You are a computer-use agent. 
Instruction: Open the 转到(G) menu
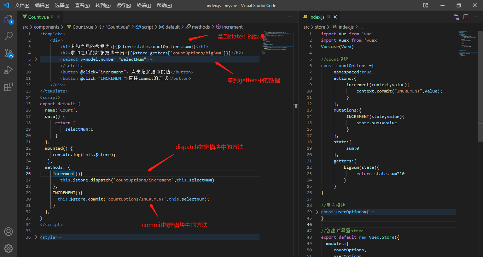point(103,6)
